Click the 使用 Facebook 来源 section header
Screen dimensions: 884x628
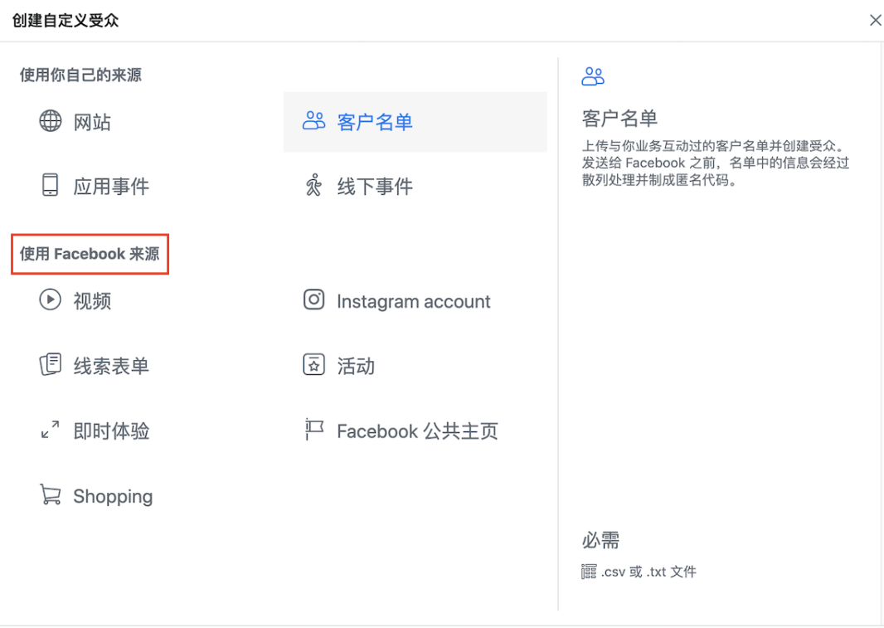pos(90,254)
